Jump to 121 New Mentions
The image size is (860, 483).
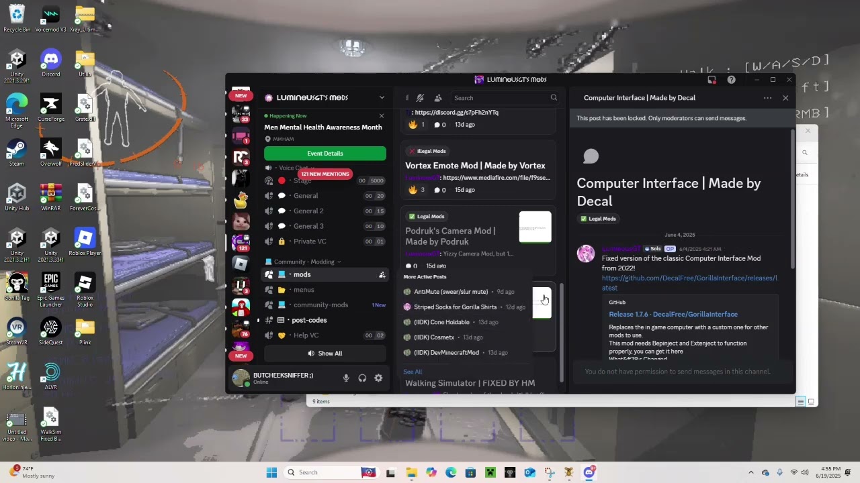325,174
